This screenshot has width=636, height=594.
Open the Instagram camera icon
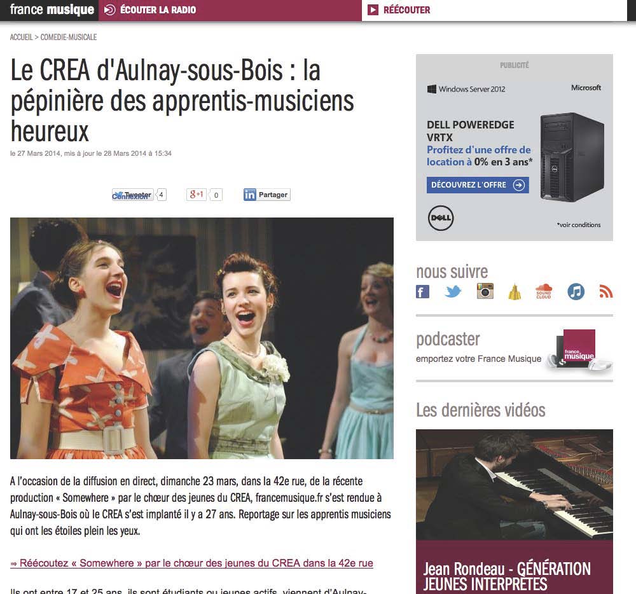coord(485,291)
